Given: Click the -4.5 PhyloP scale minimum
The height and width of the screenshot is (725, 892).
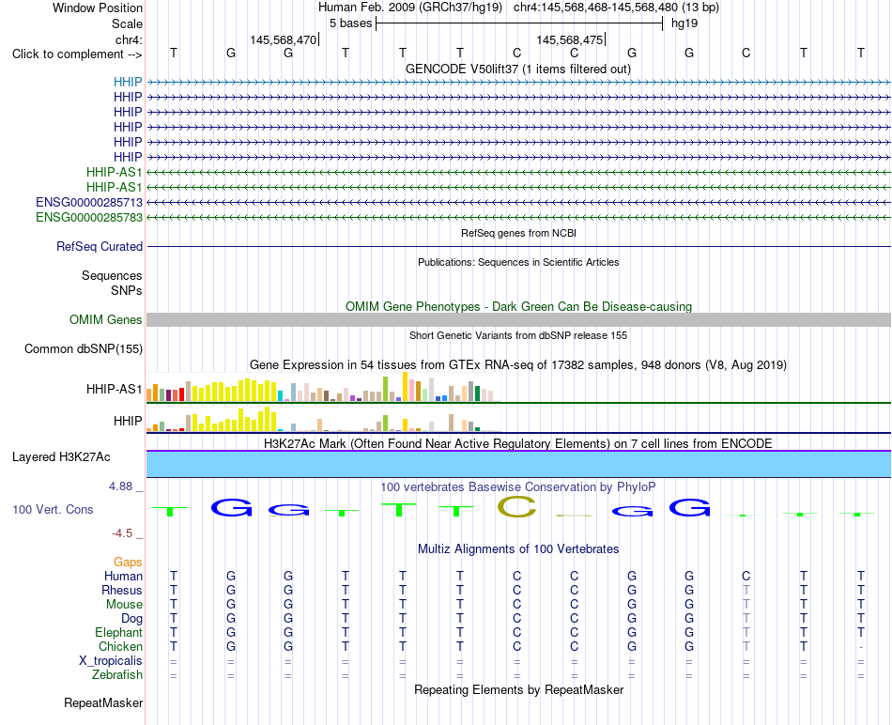Looking at the screenshot, I should 122,533.
